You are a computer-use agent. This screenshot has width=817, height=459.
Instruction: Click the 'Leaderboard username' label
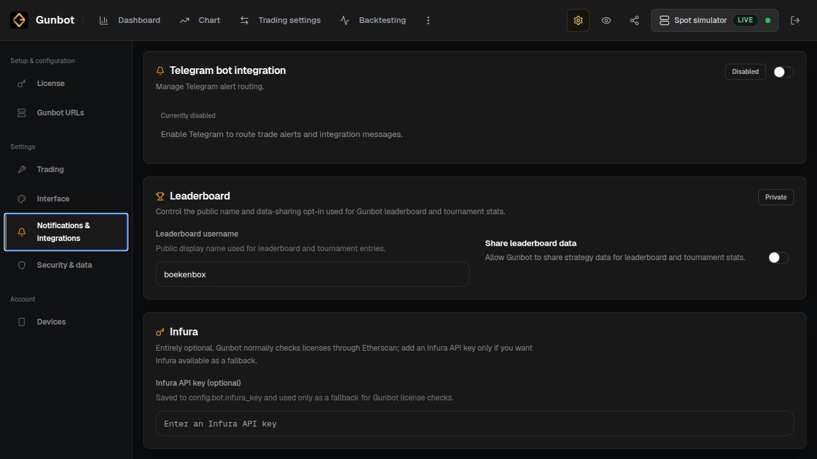point(197,234)
